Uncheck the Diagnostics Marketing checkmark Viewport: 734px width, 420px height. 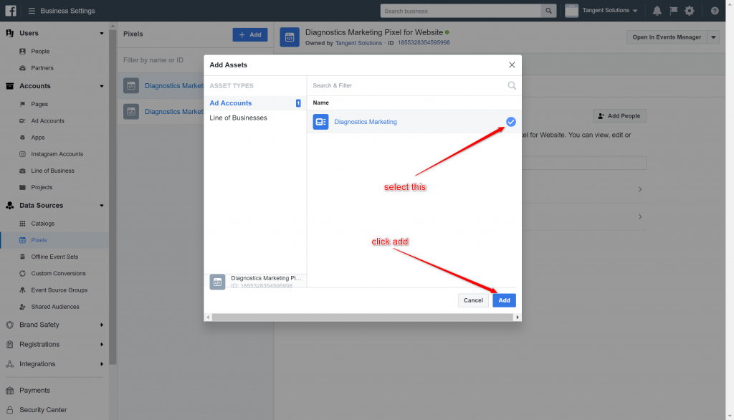tap(510, 122)
